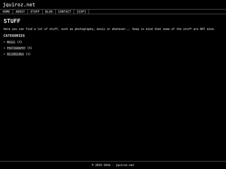The height and width of the screenshot is (169, 226).
Task: Open the PHOTOGRAPHY category link
Action: 16,48
